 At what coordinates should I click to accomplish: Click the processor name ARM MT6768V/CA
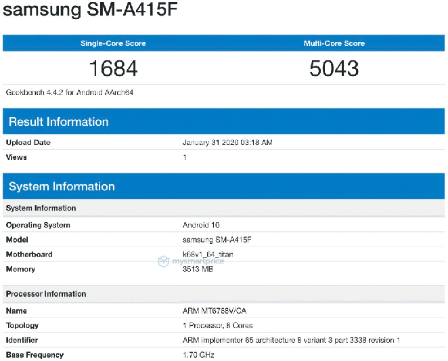click(x=215, y=311)
